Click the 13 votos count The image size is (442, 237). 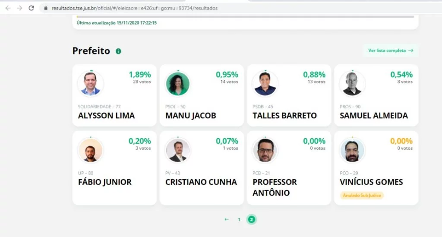click(x=316, y=82)
